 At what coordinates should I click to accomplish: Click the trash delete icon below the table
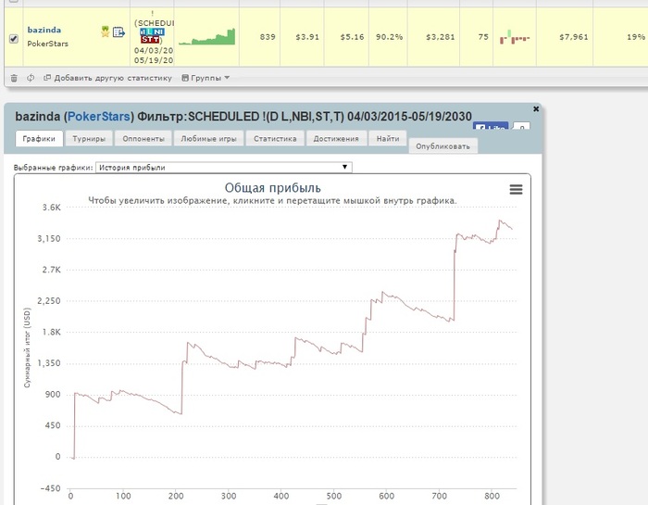click(14, 78)
